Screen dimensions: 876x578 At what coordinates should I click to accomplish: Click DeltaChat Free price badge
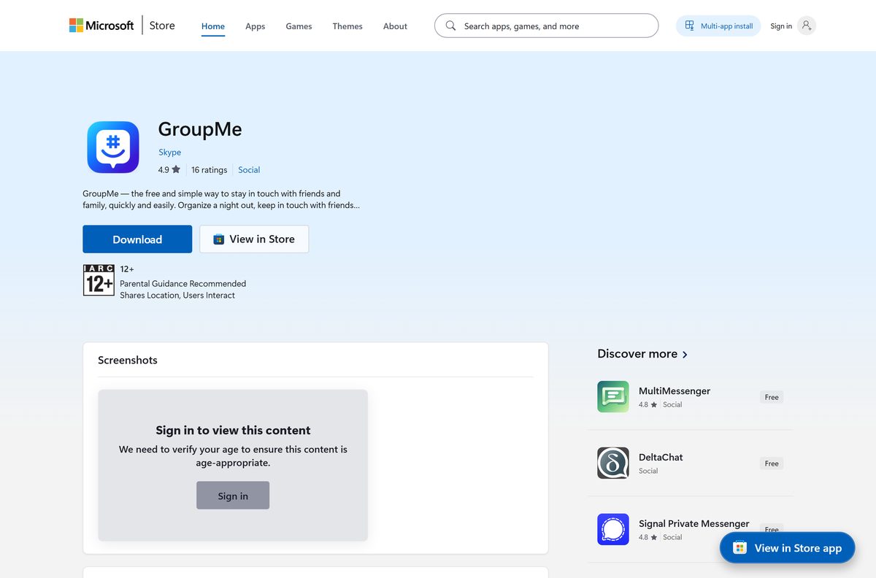point(772,463)
